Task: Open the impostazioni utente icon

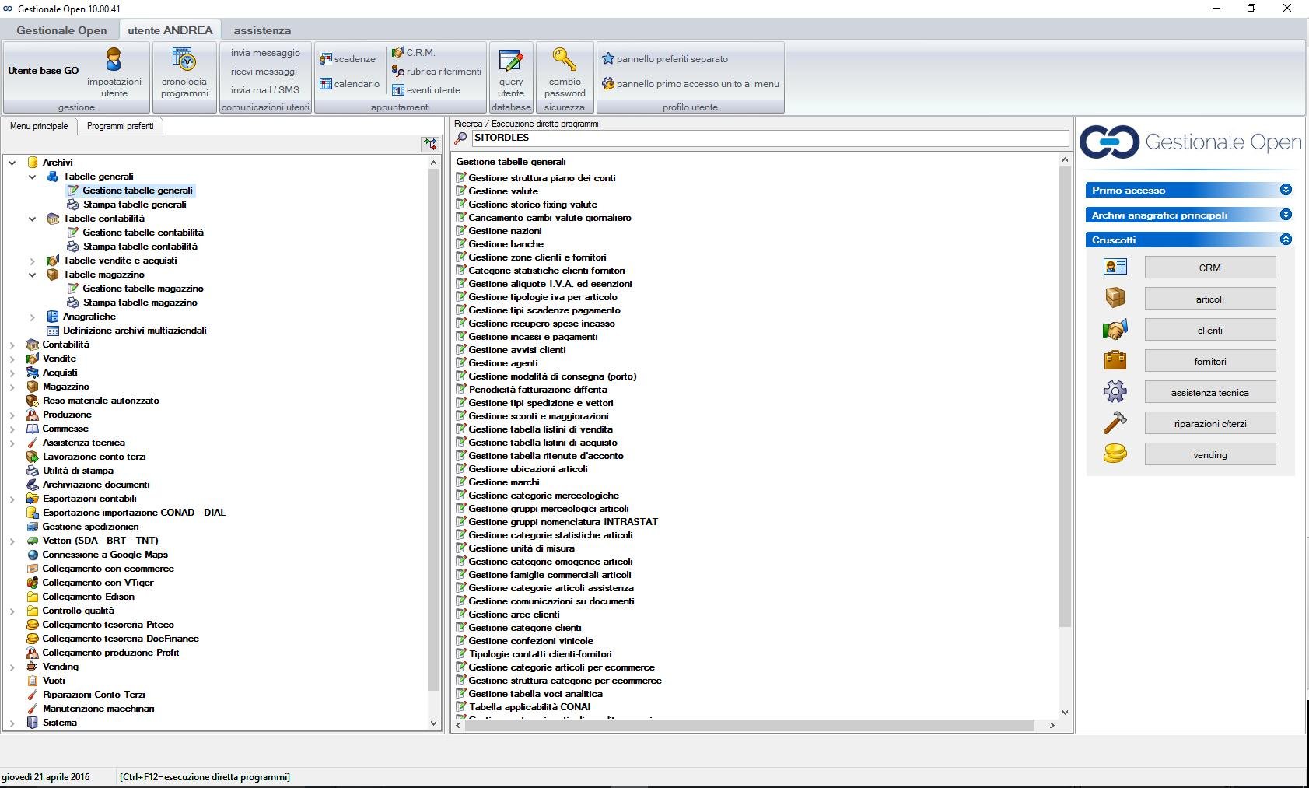Action: click(x=114, y=60)
